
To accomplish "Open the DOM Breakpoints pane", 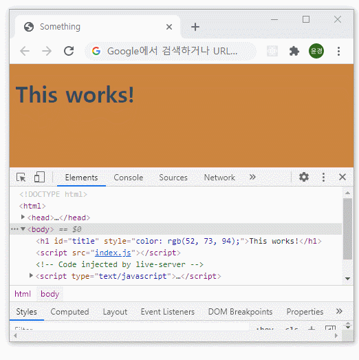I will pyautogui.click(x=240, y=312).
